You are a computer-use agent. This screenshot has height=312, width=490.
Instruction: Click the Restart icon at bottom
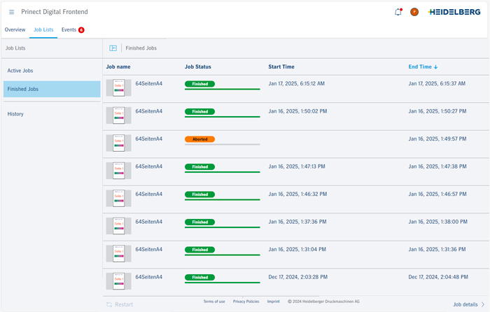tap(109, 304)
